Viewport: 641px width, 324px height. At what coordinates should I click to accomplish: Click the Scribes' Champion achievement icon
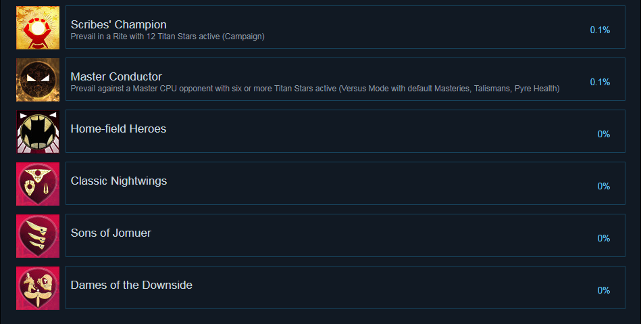click(x=38, y=28)
